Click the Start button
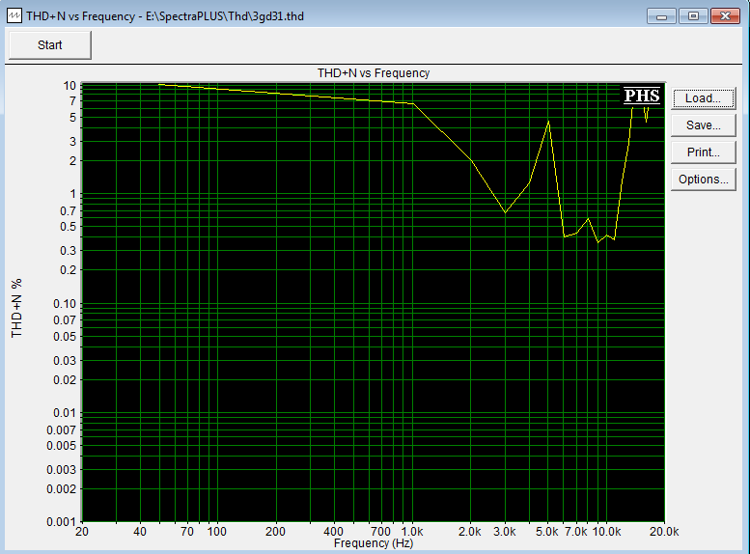Image resolution: width=750 pixels, height=554 pixels. [x=50, y=45]
